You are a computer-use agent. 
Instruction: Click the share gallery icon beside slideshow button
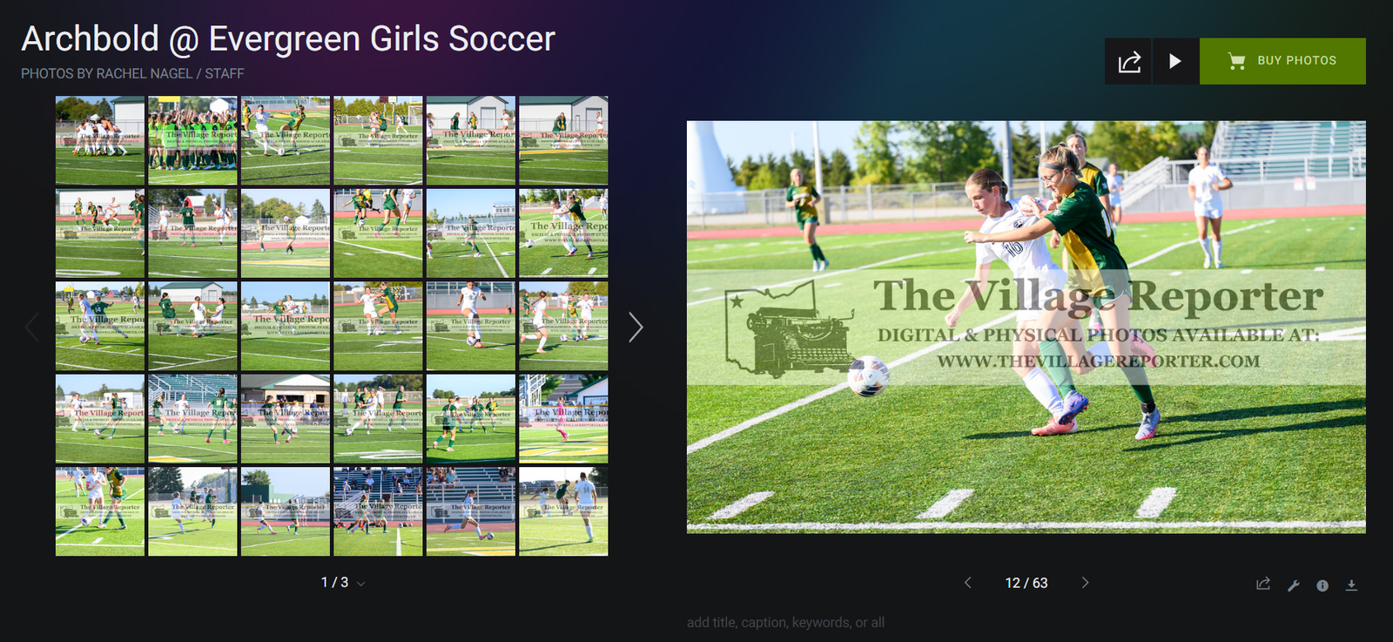(1128, 61)
